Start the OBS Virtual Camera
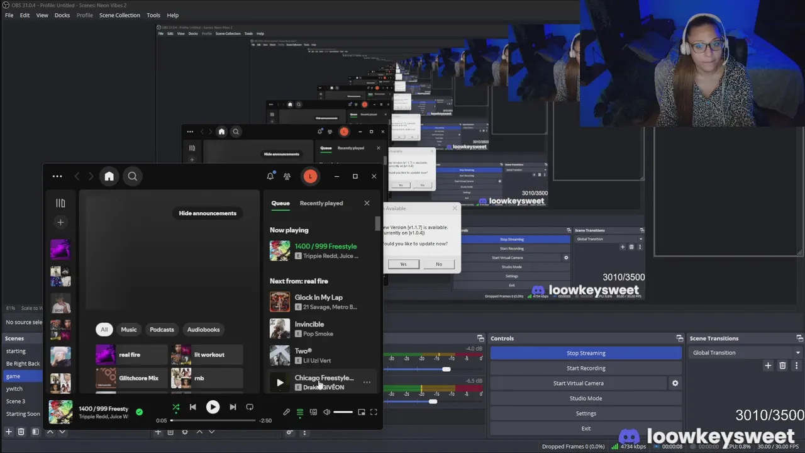This screenshot has width=805, height=453. coord(579,383)
